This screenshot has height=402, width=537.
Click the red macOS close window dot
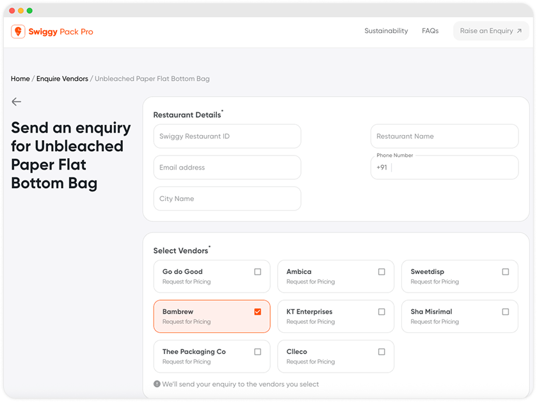click(12, 11)
